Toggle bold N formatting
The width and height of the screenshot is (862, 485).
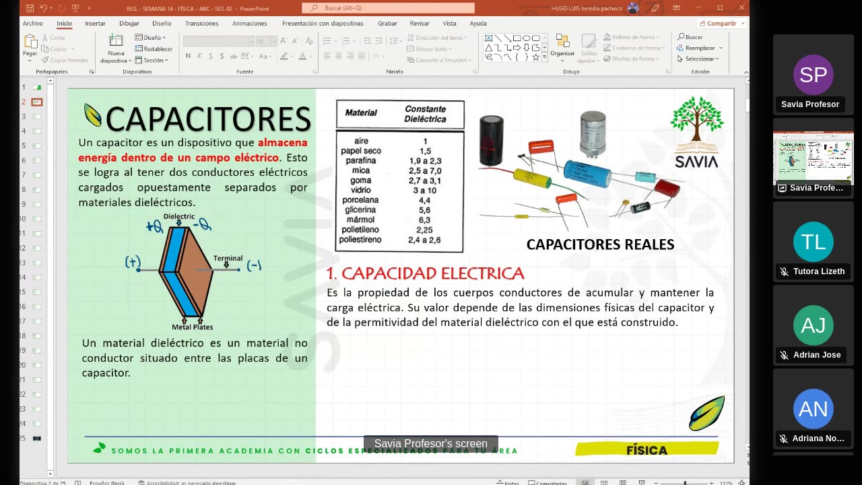[x=188, y=57]
